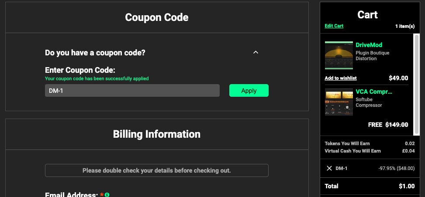The image size is (425, 197).
Task: Click the DM-1 discount amount text
Action: pos(397,168)
